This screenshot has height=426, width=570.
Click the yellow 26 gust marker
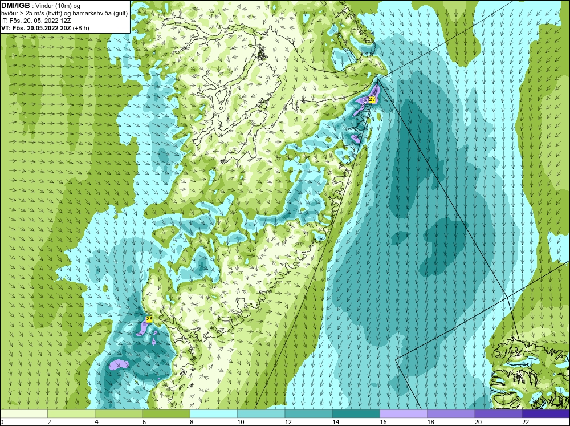149,319
